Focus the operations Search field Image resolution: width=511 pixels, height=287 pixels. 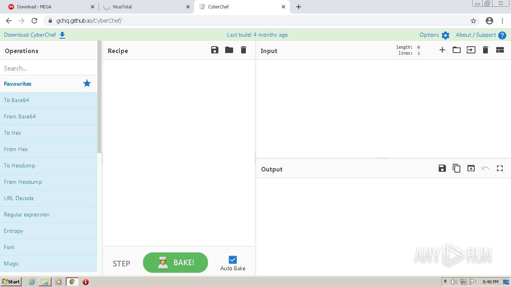click(x=49, y=68)
